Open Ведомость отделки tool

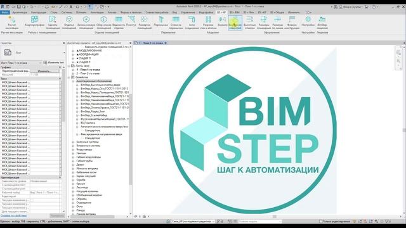[x=119, y=23]
